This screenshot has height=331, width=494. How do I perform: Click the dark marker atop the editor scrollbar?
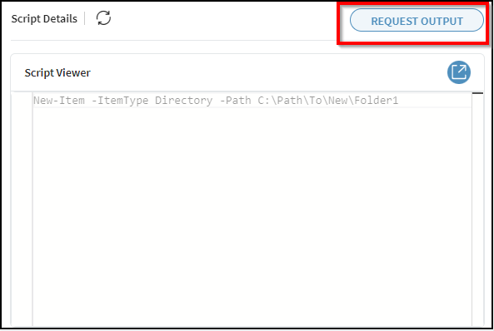(477, 93)
